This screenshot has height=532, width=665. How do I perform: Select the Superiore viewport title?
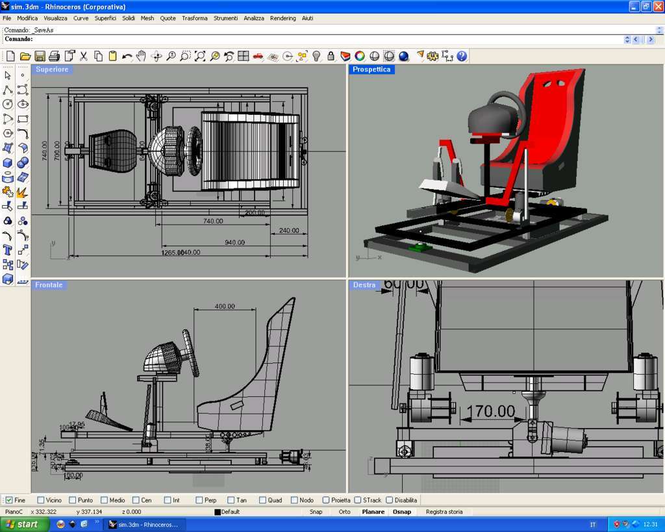pos(52,69)
